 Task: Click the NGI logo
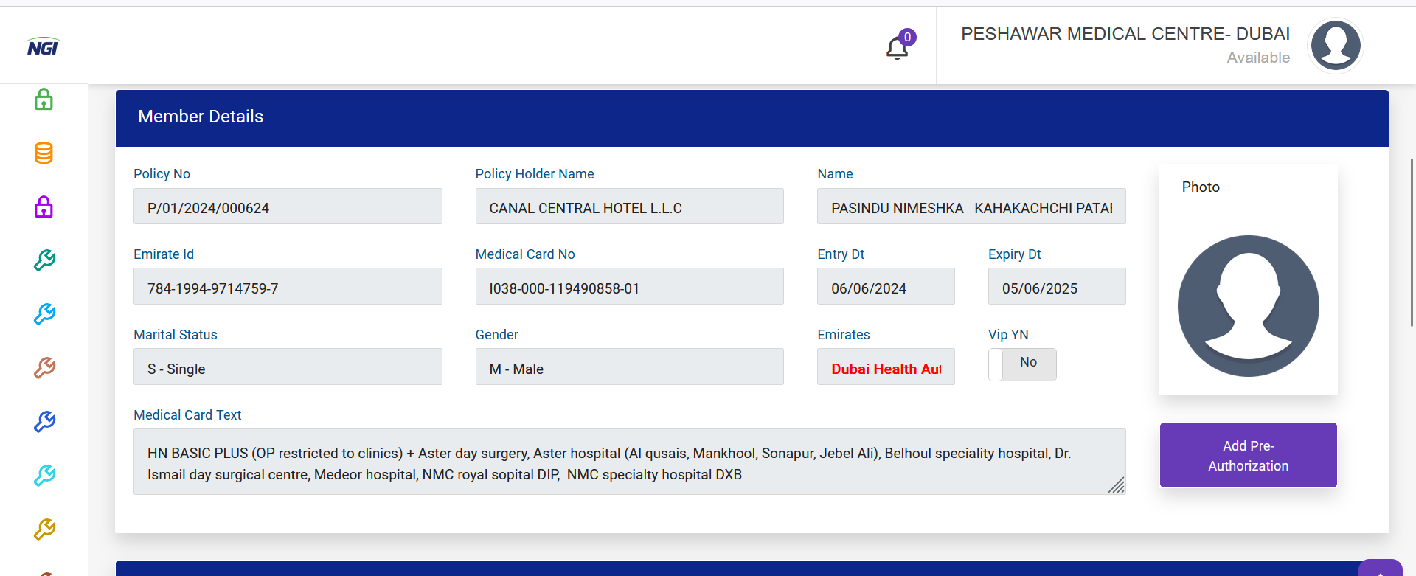pos(44,47)
